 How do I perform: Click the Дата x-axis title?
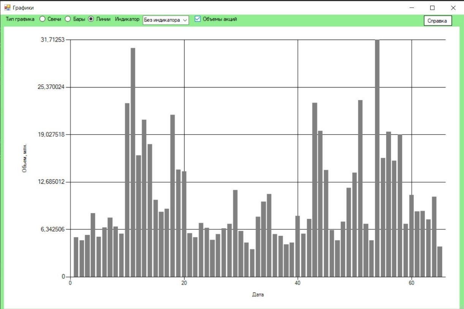coord(258,295)
